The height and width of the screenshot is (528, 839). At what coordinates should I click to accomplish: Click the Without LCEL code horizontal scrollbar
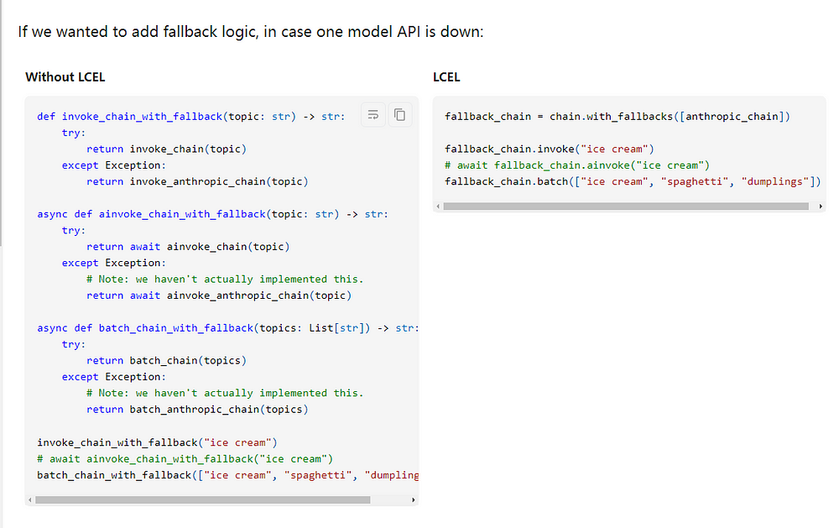[202, 499]
